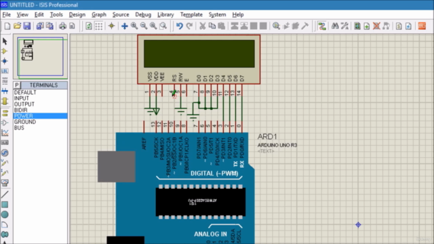Add a new sheet to the design
The image size is (434, 244).
(x=367, y=26)
